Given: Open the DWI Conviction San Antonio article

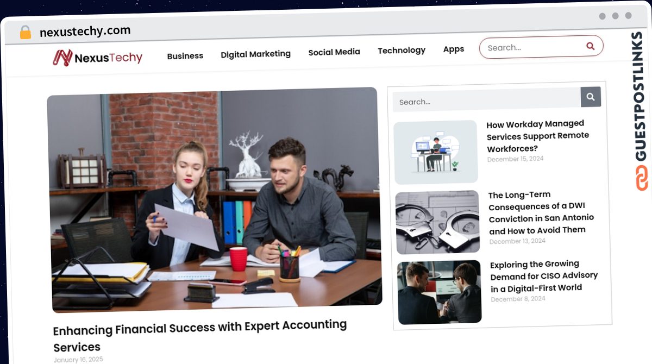Looking at the screenshot, I should click(x=541, y=212).
